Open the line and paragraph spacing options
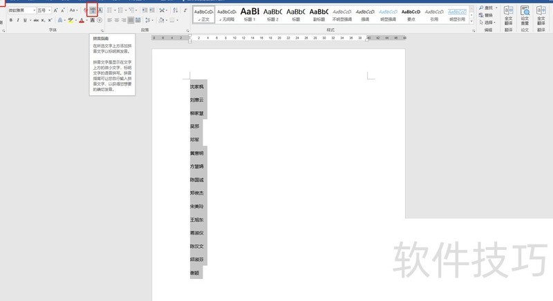Screen dimensions: 553x301 (147, 20)
